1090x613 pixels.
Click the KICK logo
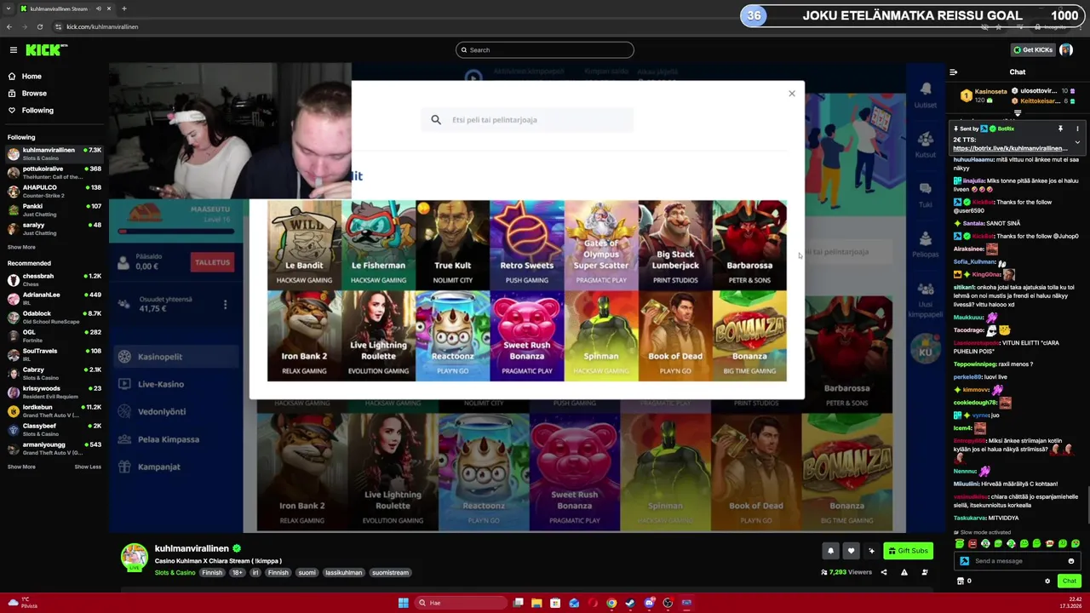44,50
